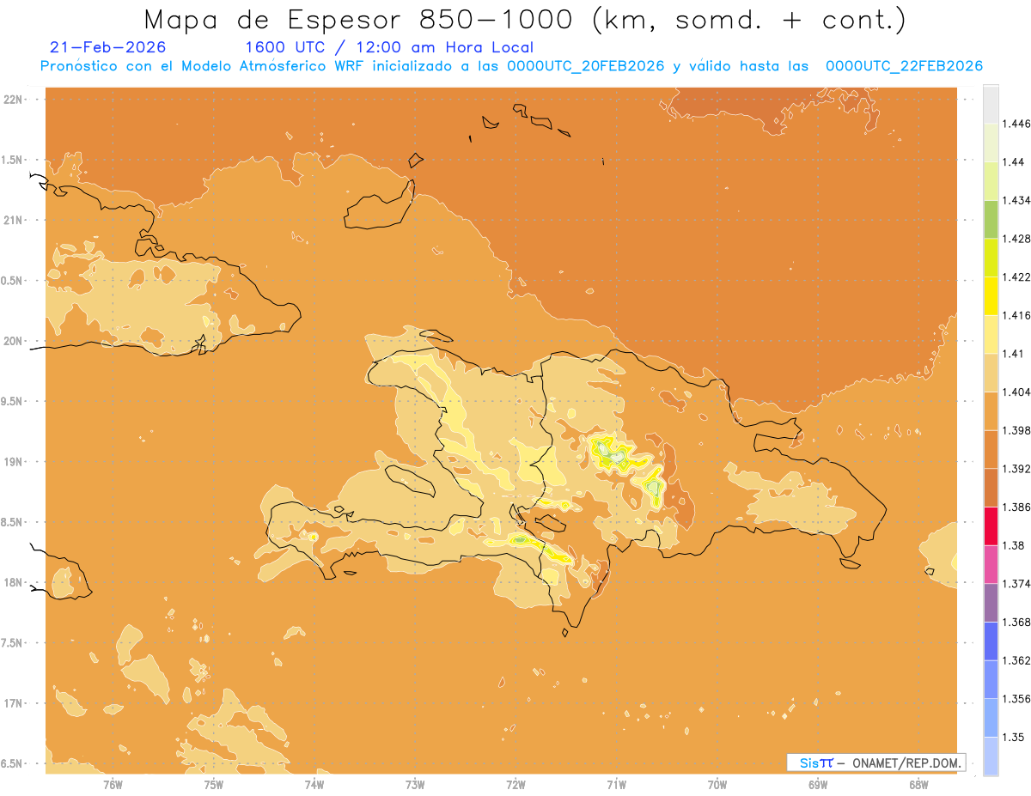1031x796 pixels.
Task: Click the latitude label '0.5N'
Action: (12, 281)
